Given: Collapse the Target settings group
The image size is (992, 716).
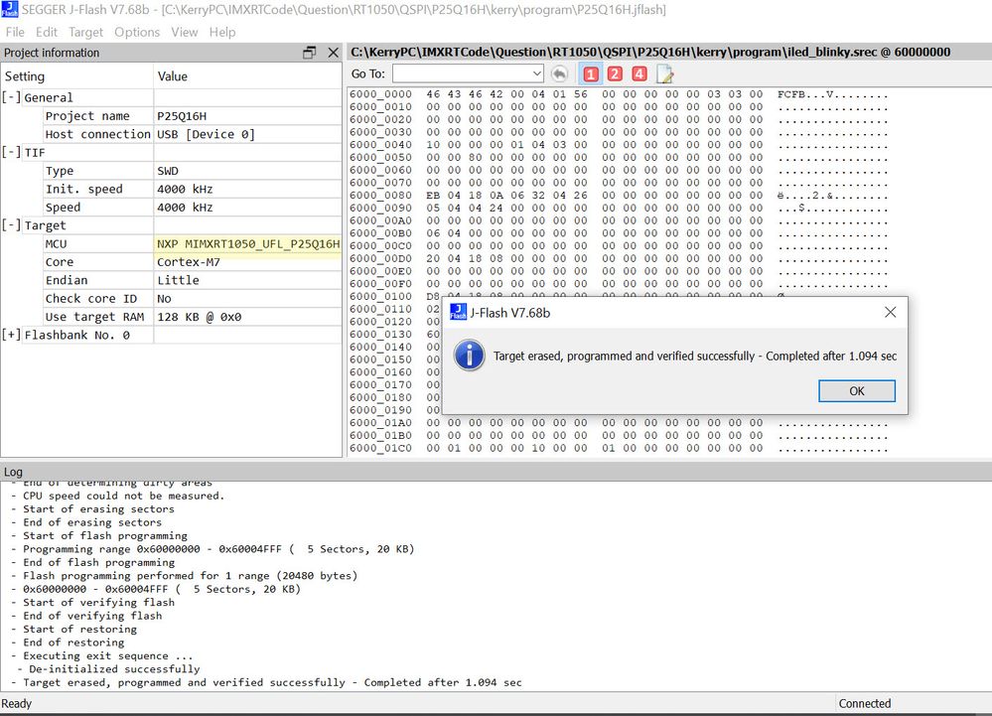Looking at the screenshot, I should (x=11, y=225).
